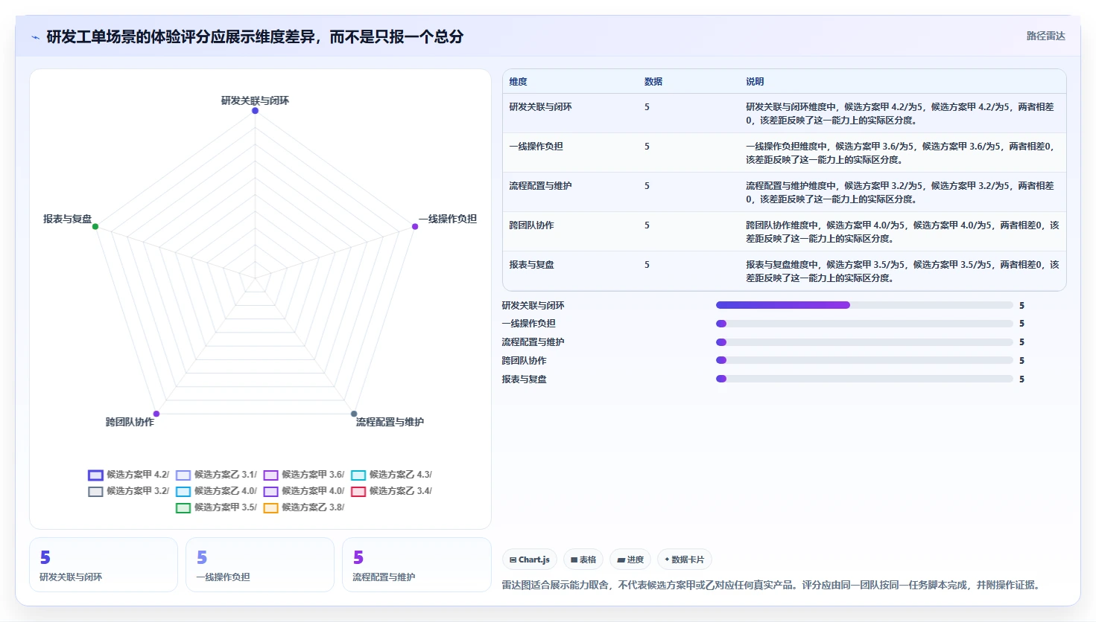
Task: Click the Chart.js tag chip
Action: coord(530,560)
